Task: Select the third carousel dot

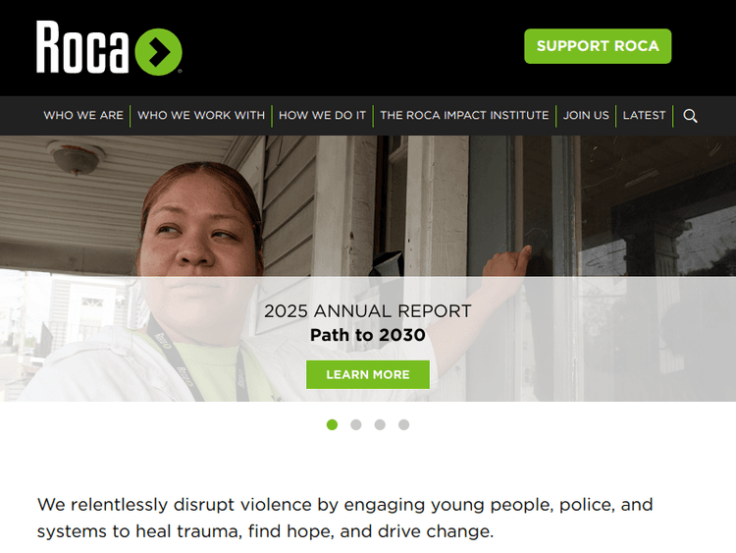Action: click(x=380, y=424)
